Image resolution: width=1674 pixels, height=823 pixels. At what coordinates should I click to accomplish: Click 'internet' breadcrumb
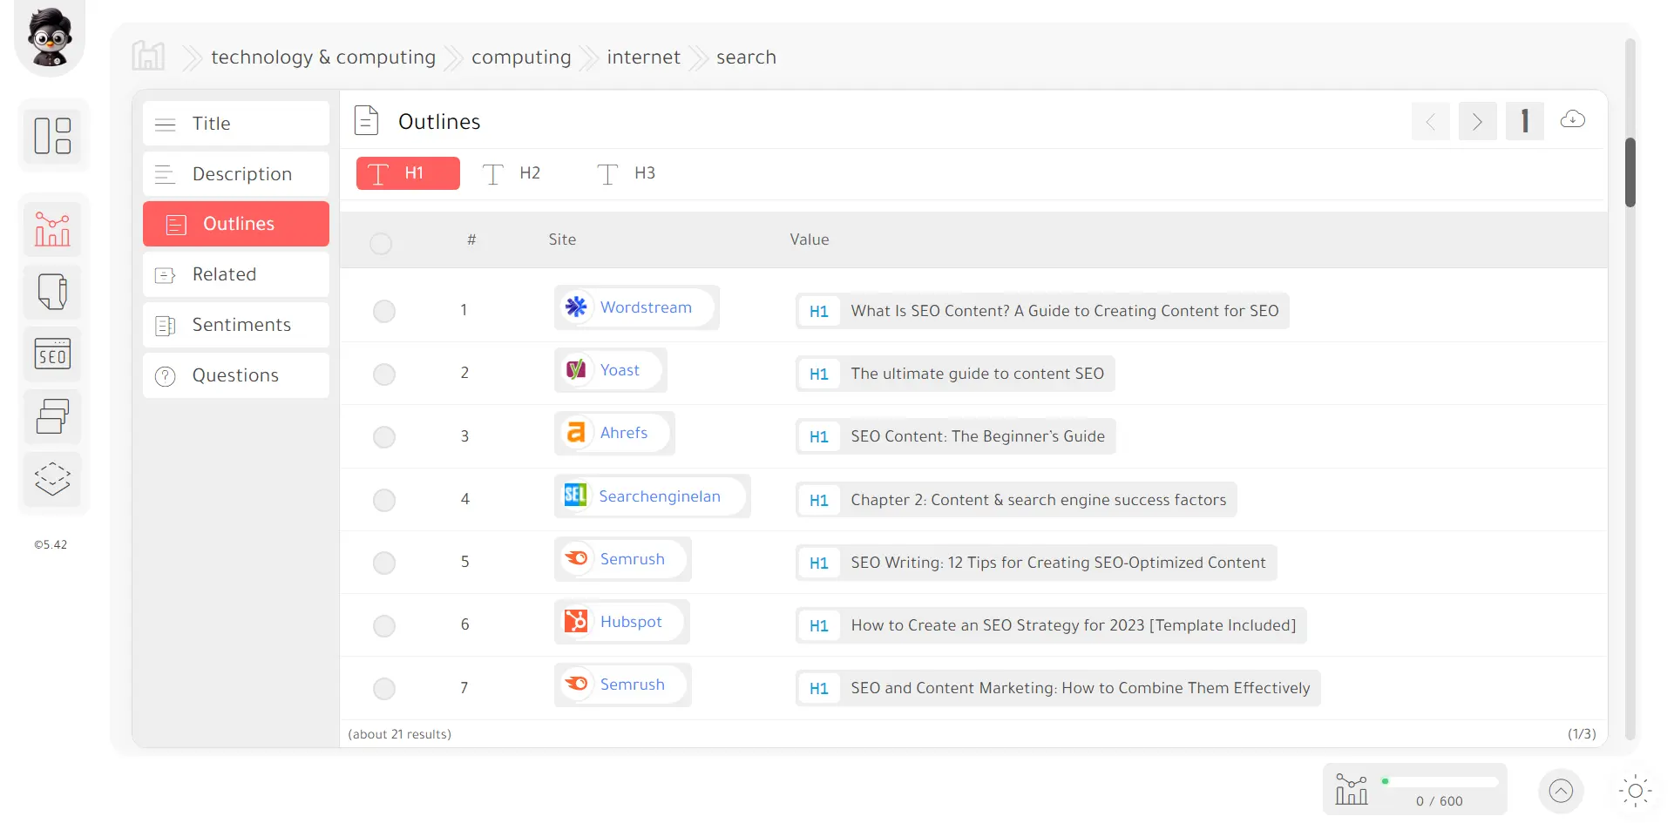[643, 57]
